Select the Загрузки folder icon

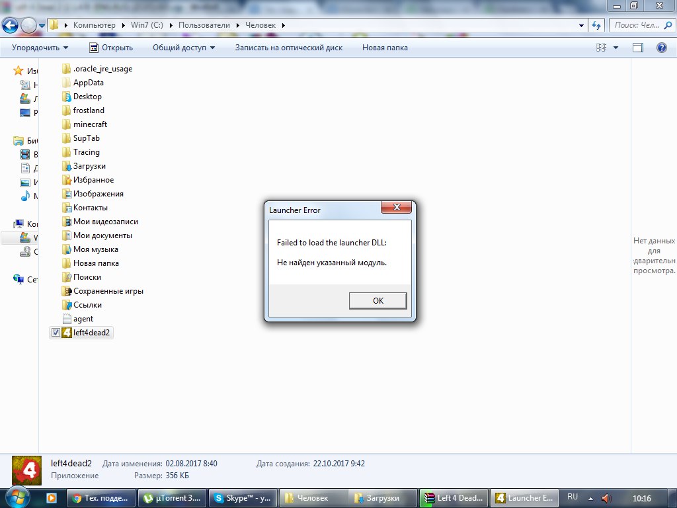pos(66,166)
